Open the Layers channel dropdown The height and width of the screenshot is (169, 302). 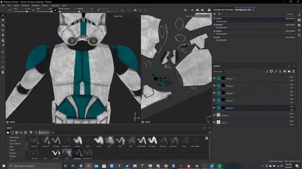219,71
